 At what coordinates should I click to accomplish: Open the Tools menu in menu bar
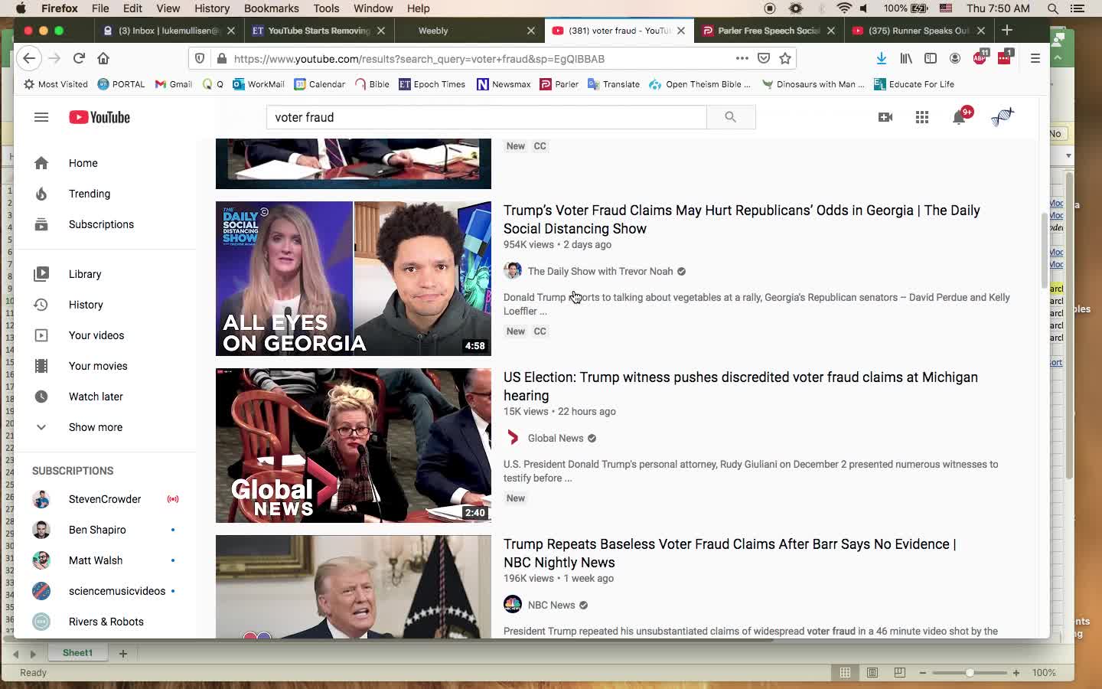pyautogui.click(x=326, y=8)
